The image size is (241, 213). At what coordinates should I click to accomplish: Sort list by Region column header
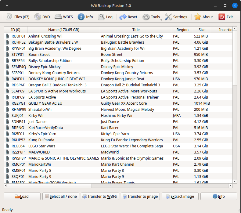point(182,30)
